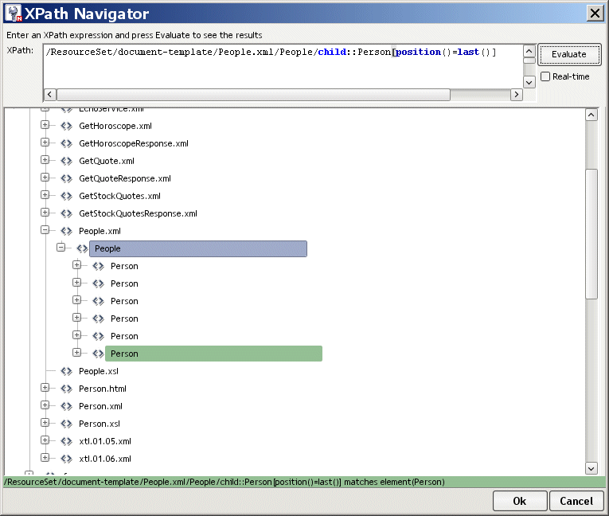Image resolution: width=609 pixels, height=516 pixels.
Task: Click the XPath field scroll-up arrow
Action: tap(529, 51)
